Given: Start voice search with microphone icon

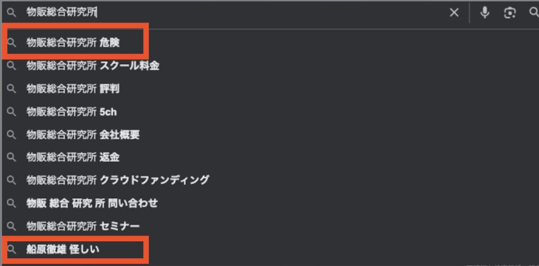Looking at the screenshot, I should click(x=485, y=13).
